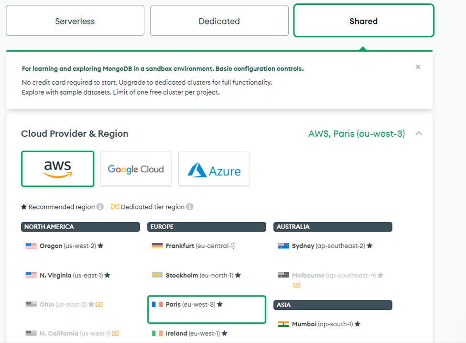
Task: Open Dedicated tier region info icon
Action: pyautogui.click(x=190, y=207)
